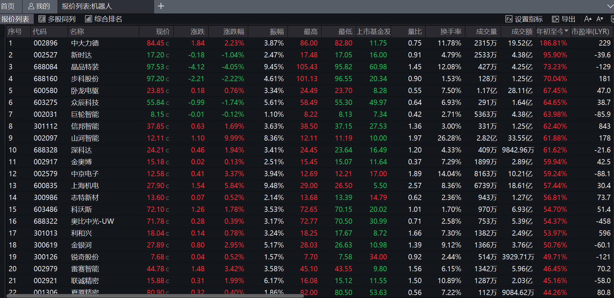Image resolution: width=614 pixels, height=298 pixels.
Task: Sort by the 涨跌幅 column header
Action: (x=234, y=32)
